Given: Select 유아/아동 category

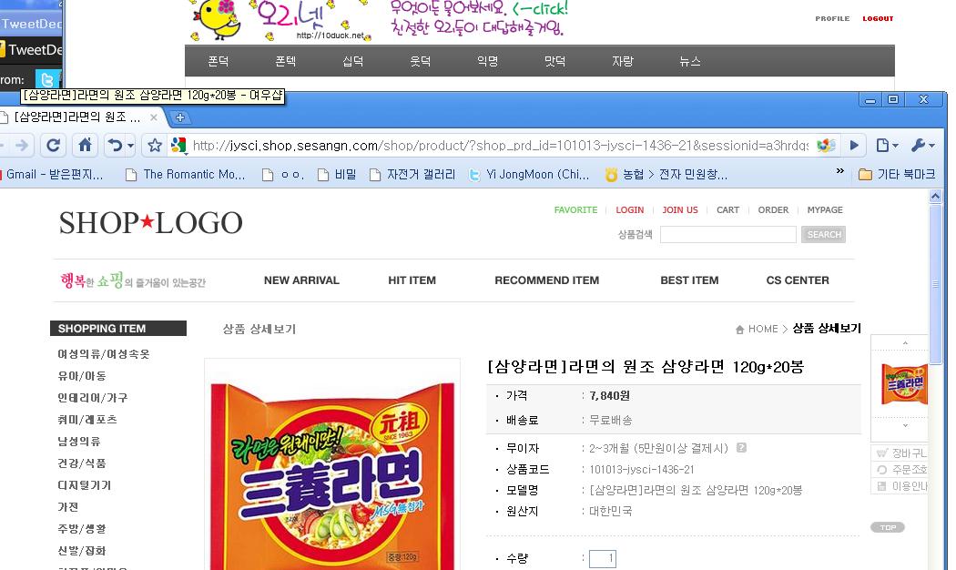Looking at the screenshot, I should [x=82, y=376].
